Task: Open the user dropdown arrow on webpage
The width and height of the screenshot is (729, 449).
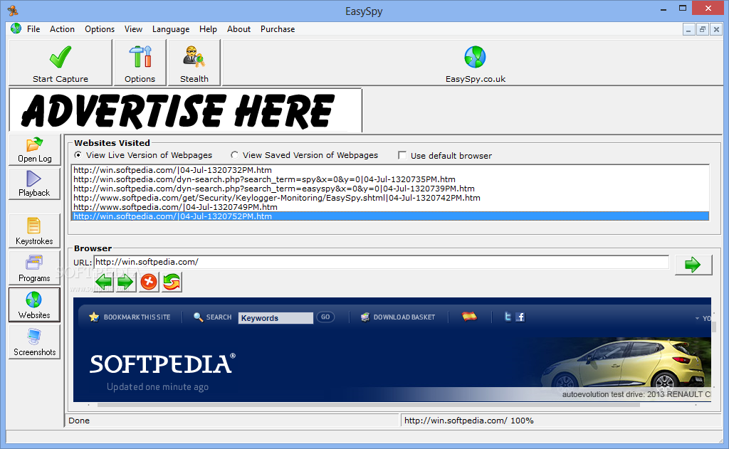Action: pos(697,318)
